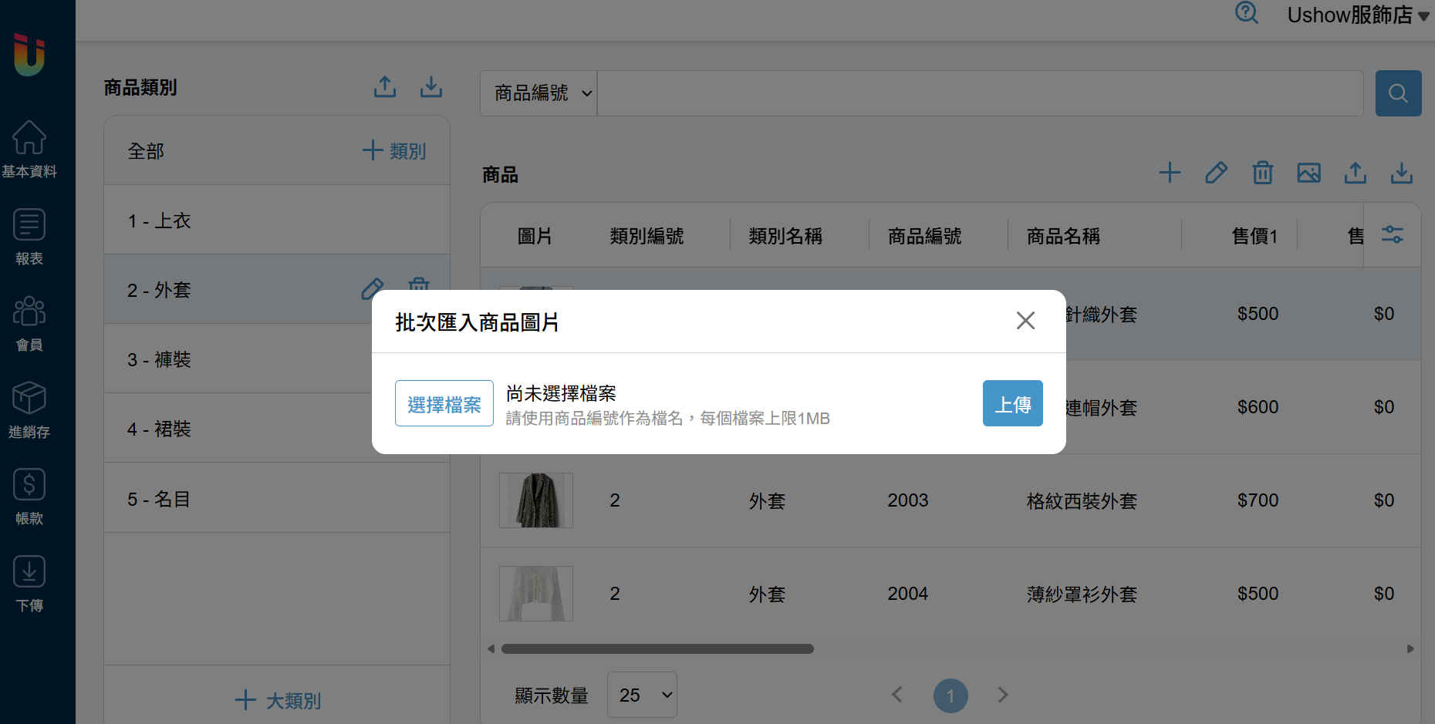The image size is (1435, 724).
Task: Open 進銷存 inventory section
Action: 29,410
